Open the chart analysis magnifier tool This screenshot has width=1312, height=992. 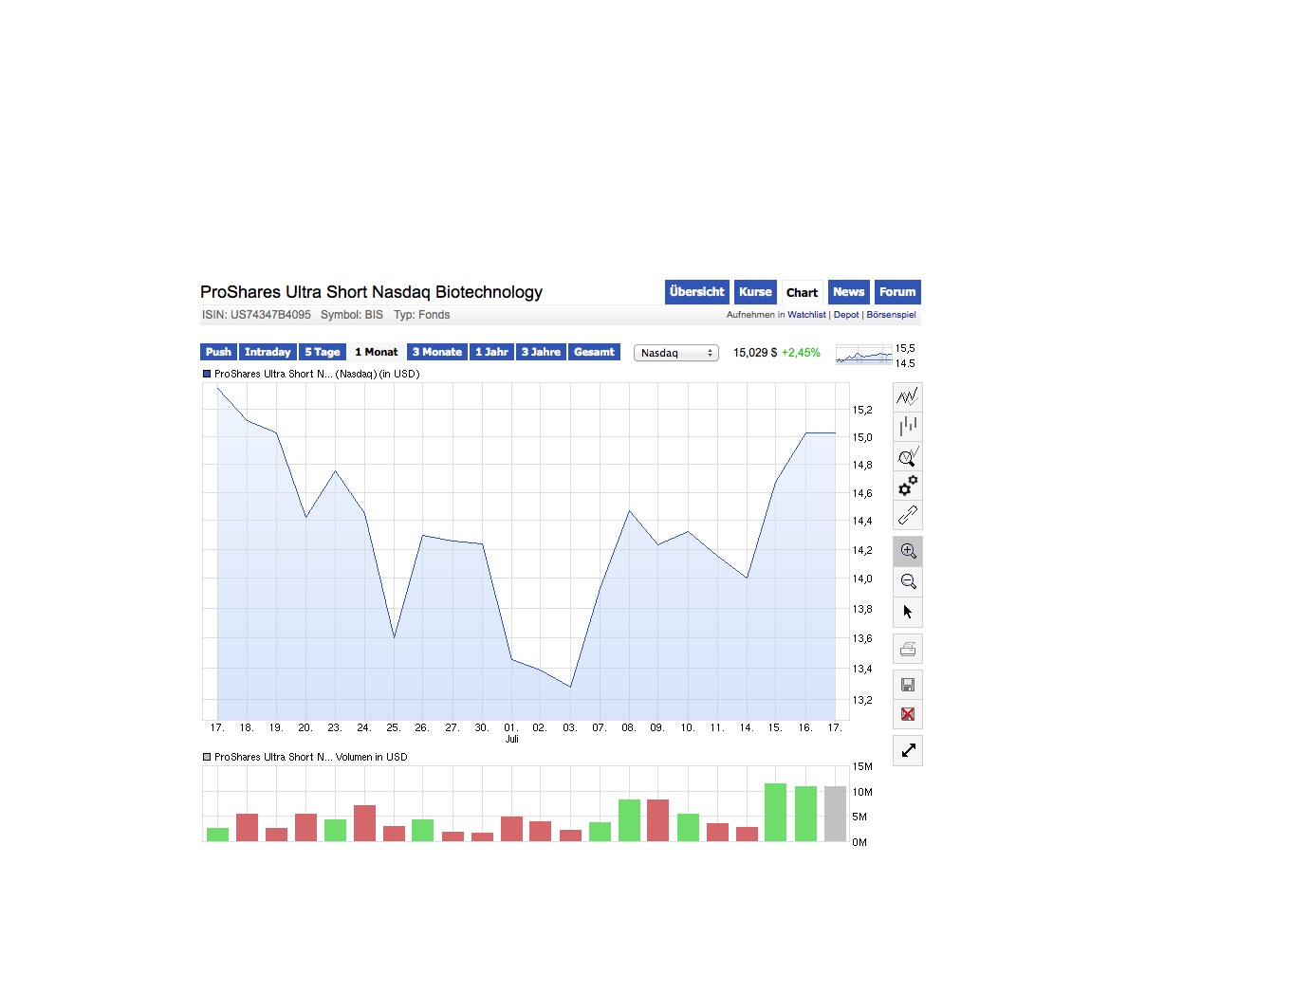(x=908, y=456)
